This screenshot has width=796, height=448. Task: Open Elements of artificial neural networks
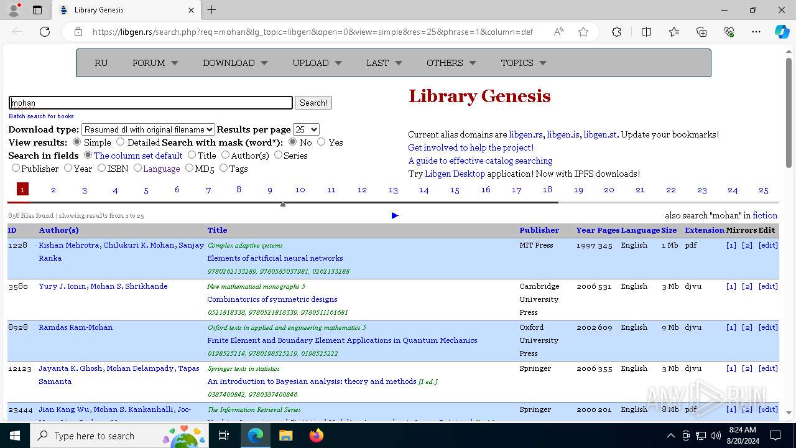pos(275,258)
